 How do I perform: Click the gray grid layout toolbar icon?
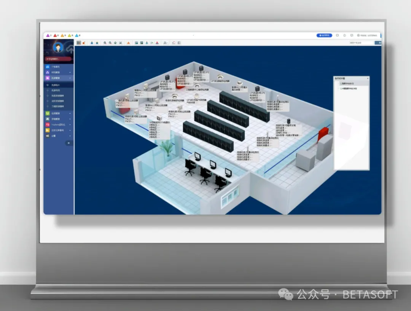tap(179, 43)
